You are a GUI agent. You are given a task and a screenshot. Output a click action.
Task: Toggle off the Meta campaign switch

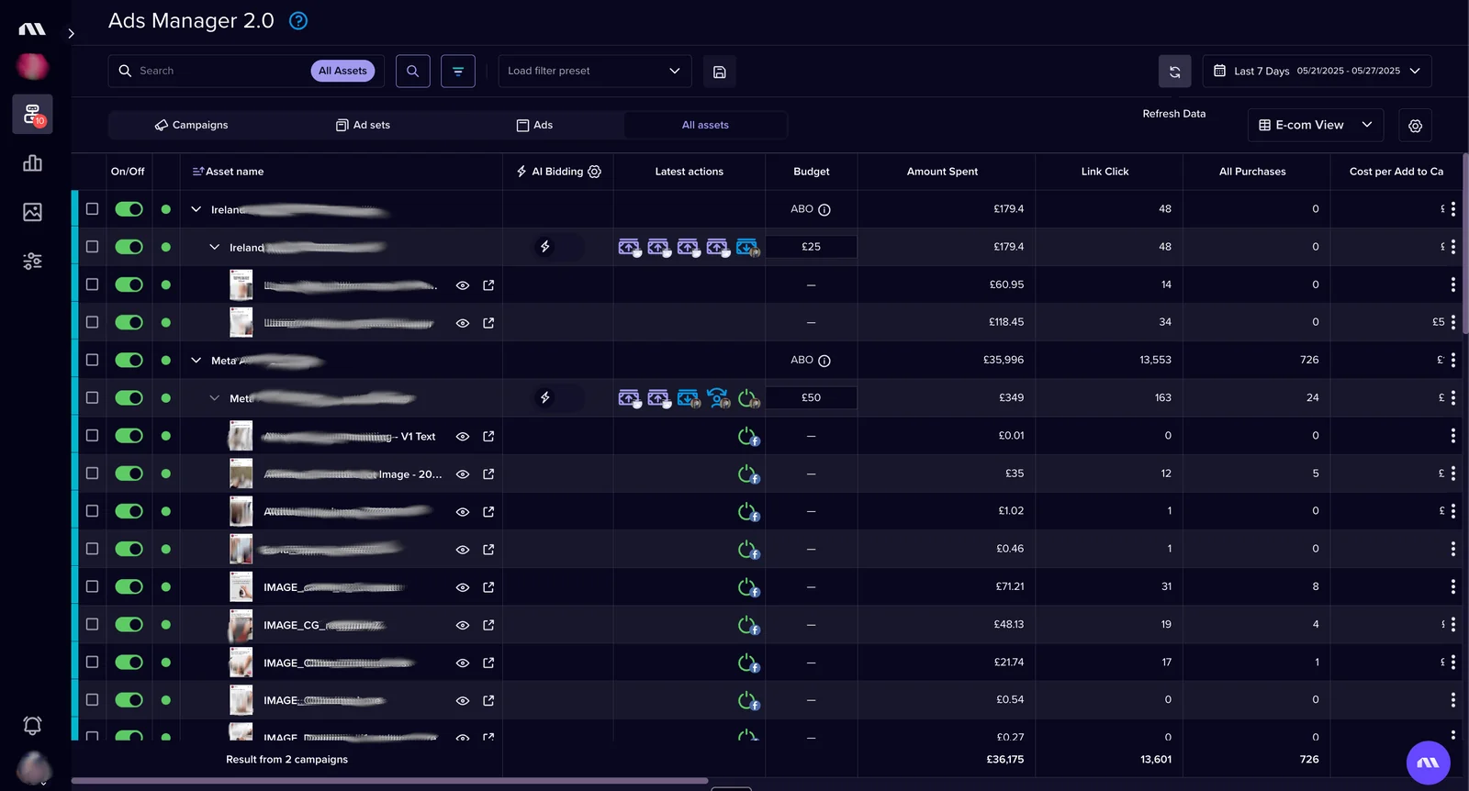129,361
